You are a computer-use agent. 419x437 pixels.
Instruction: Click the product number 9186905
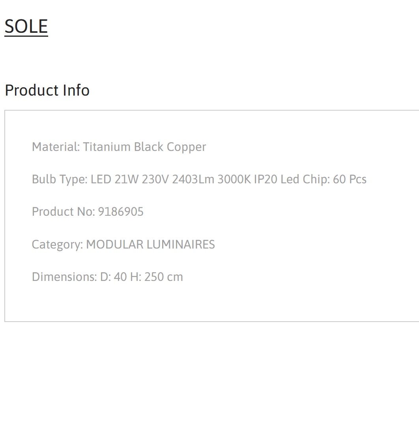[121, 211]
